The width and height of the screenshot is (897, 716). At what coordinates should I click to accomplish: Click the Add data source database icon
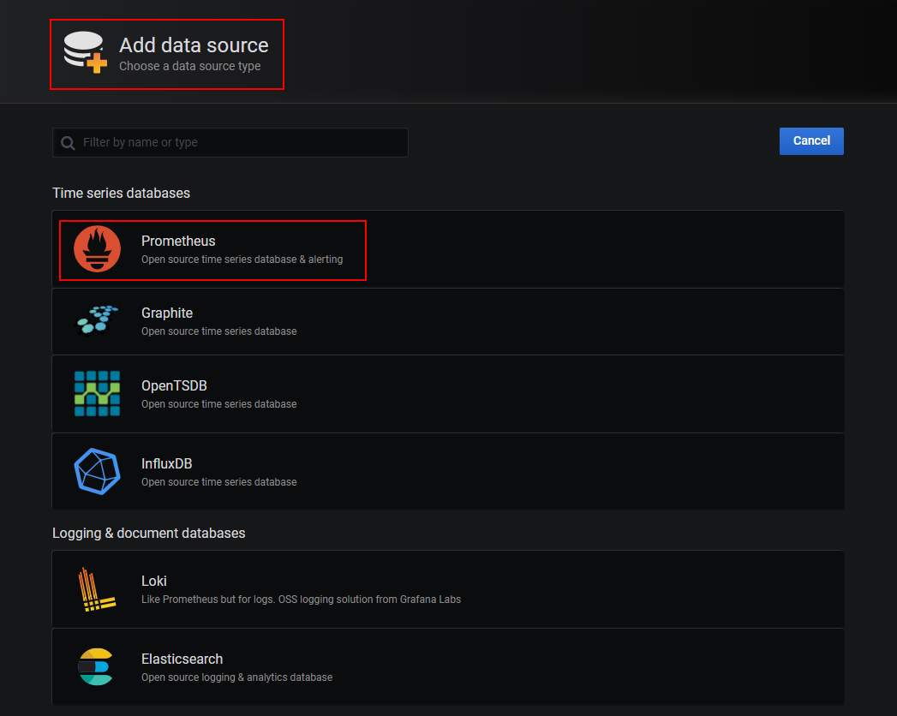point(85,52)
